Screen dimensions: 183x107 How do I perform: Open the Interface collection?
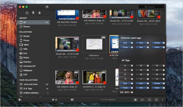33,62
